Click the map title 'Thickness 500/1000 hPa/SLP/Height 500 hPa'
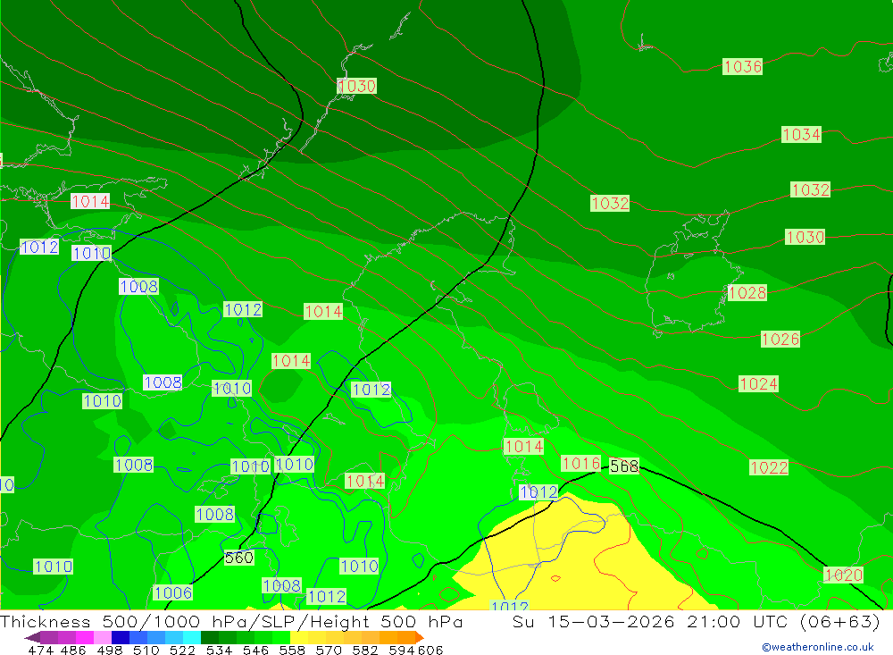The width and height of the screenshot is (893, 655). [x=231, y=621]
